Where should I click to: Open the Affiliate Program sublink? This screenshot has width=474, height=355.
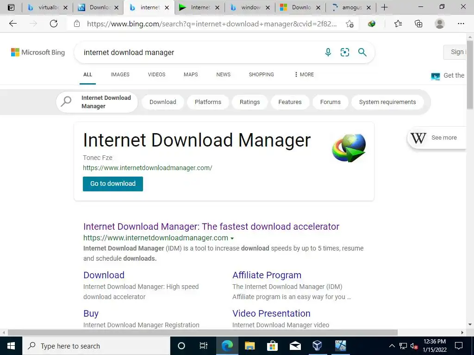(x=267, y=275)
